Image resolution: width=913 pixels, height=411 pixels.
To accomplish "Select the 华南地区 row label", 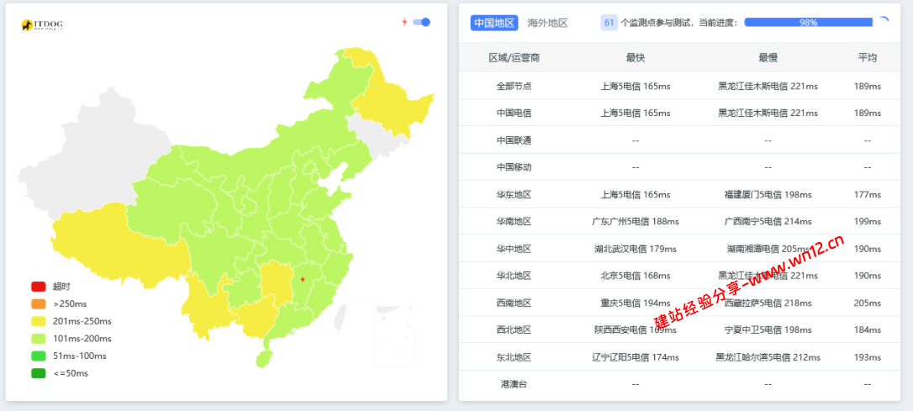I will tap(515, 221).
